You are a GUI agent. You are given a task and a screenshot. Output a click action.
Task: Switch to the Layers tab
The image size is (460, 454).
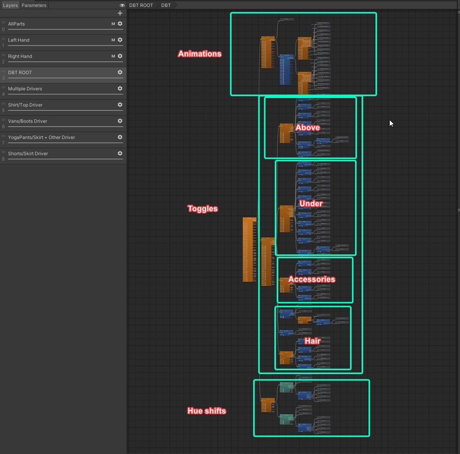10,5
